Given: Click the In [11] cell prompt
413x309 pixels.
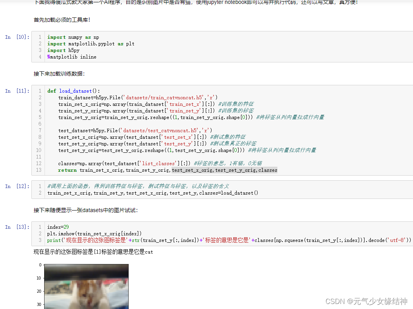Looking at the screenshot, I should tap(17, 91).
